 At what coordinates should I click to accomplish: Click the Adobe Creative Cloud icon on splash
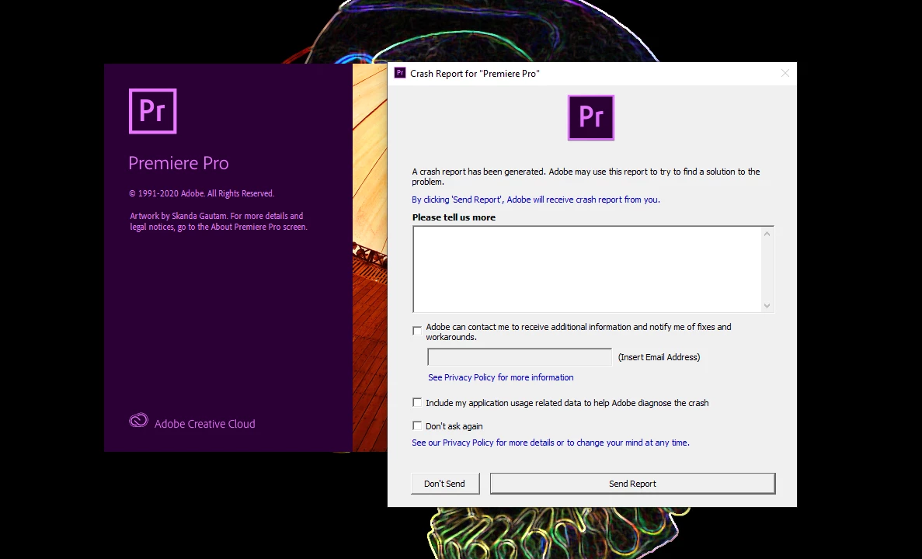click(x=139, y=421)
